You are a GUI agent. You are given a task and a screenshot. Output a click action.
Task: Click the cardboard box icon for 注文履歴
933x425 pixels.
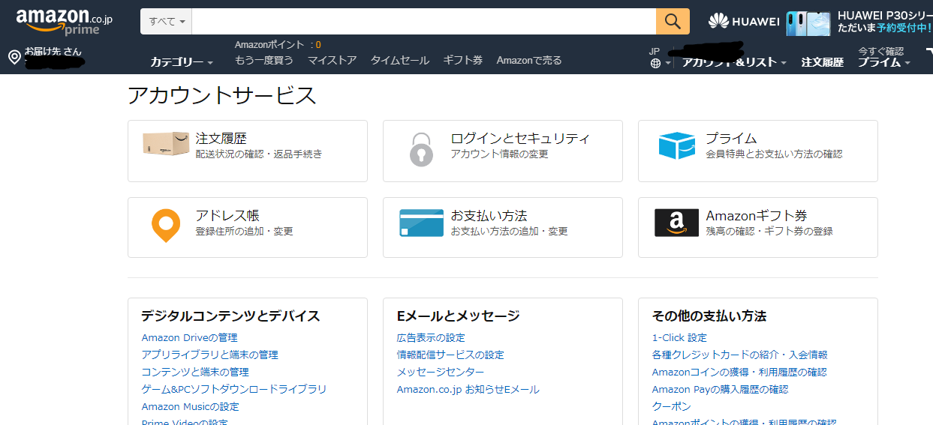pyautogui.click(x=166, y=143)
